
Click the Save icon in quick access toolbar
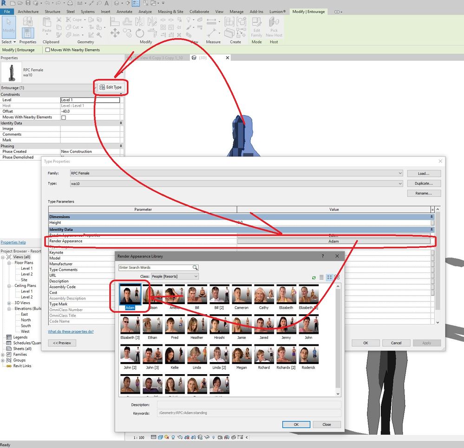(x=28, y=3)
